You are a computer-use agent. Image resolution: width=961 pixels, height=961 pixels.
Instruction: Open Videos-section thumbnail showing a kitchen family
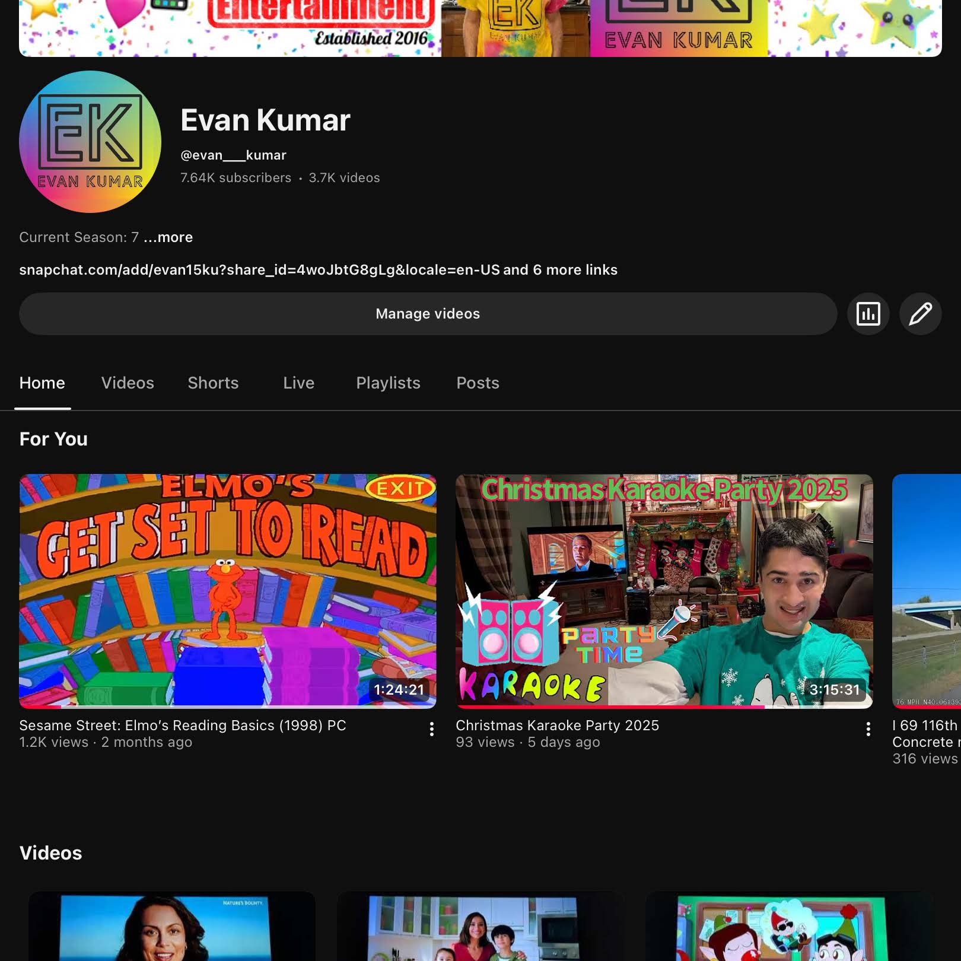click(480, 927)
